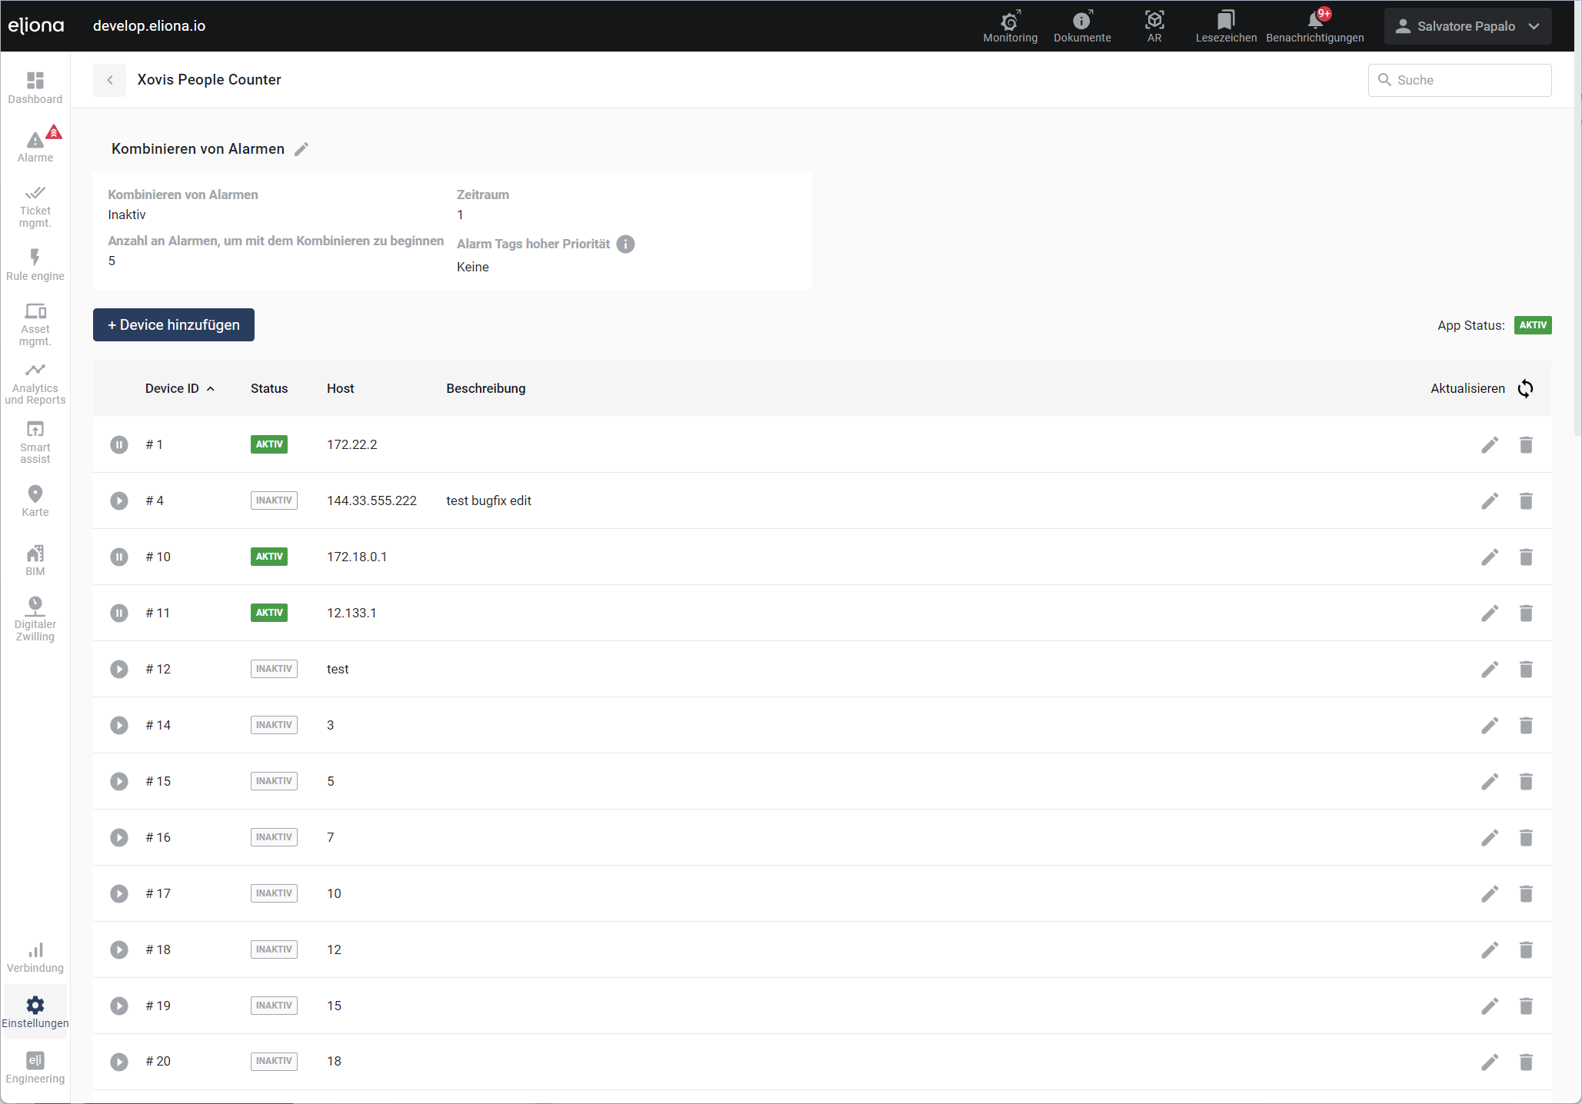Go back using the chevron button
The width and height of the screenshot is (1582, 1104).
click(110, 80)
